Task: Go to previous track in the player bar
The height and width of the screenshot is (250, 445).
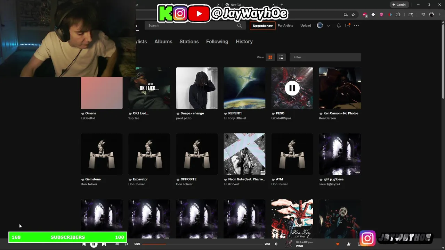Action: [x=84, y=244]
